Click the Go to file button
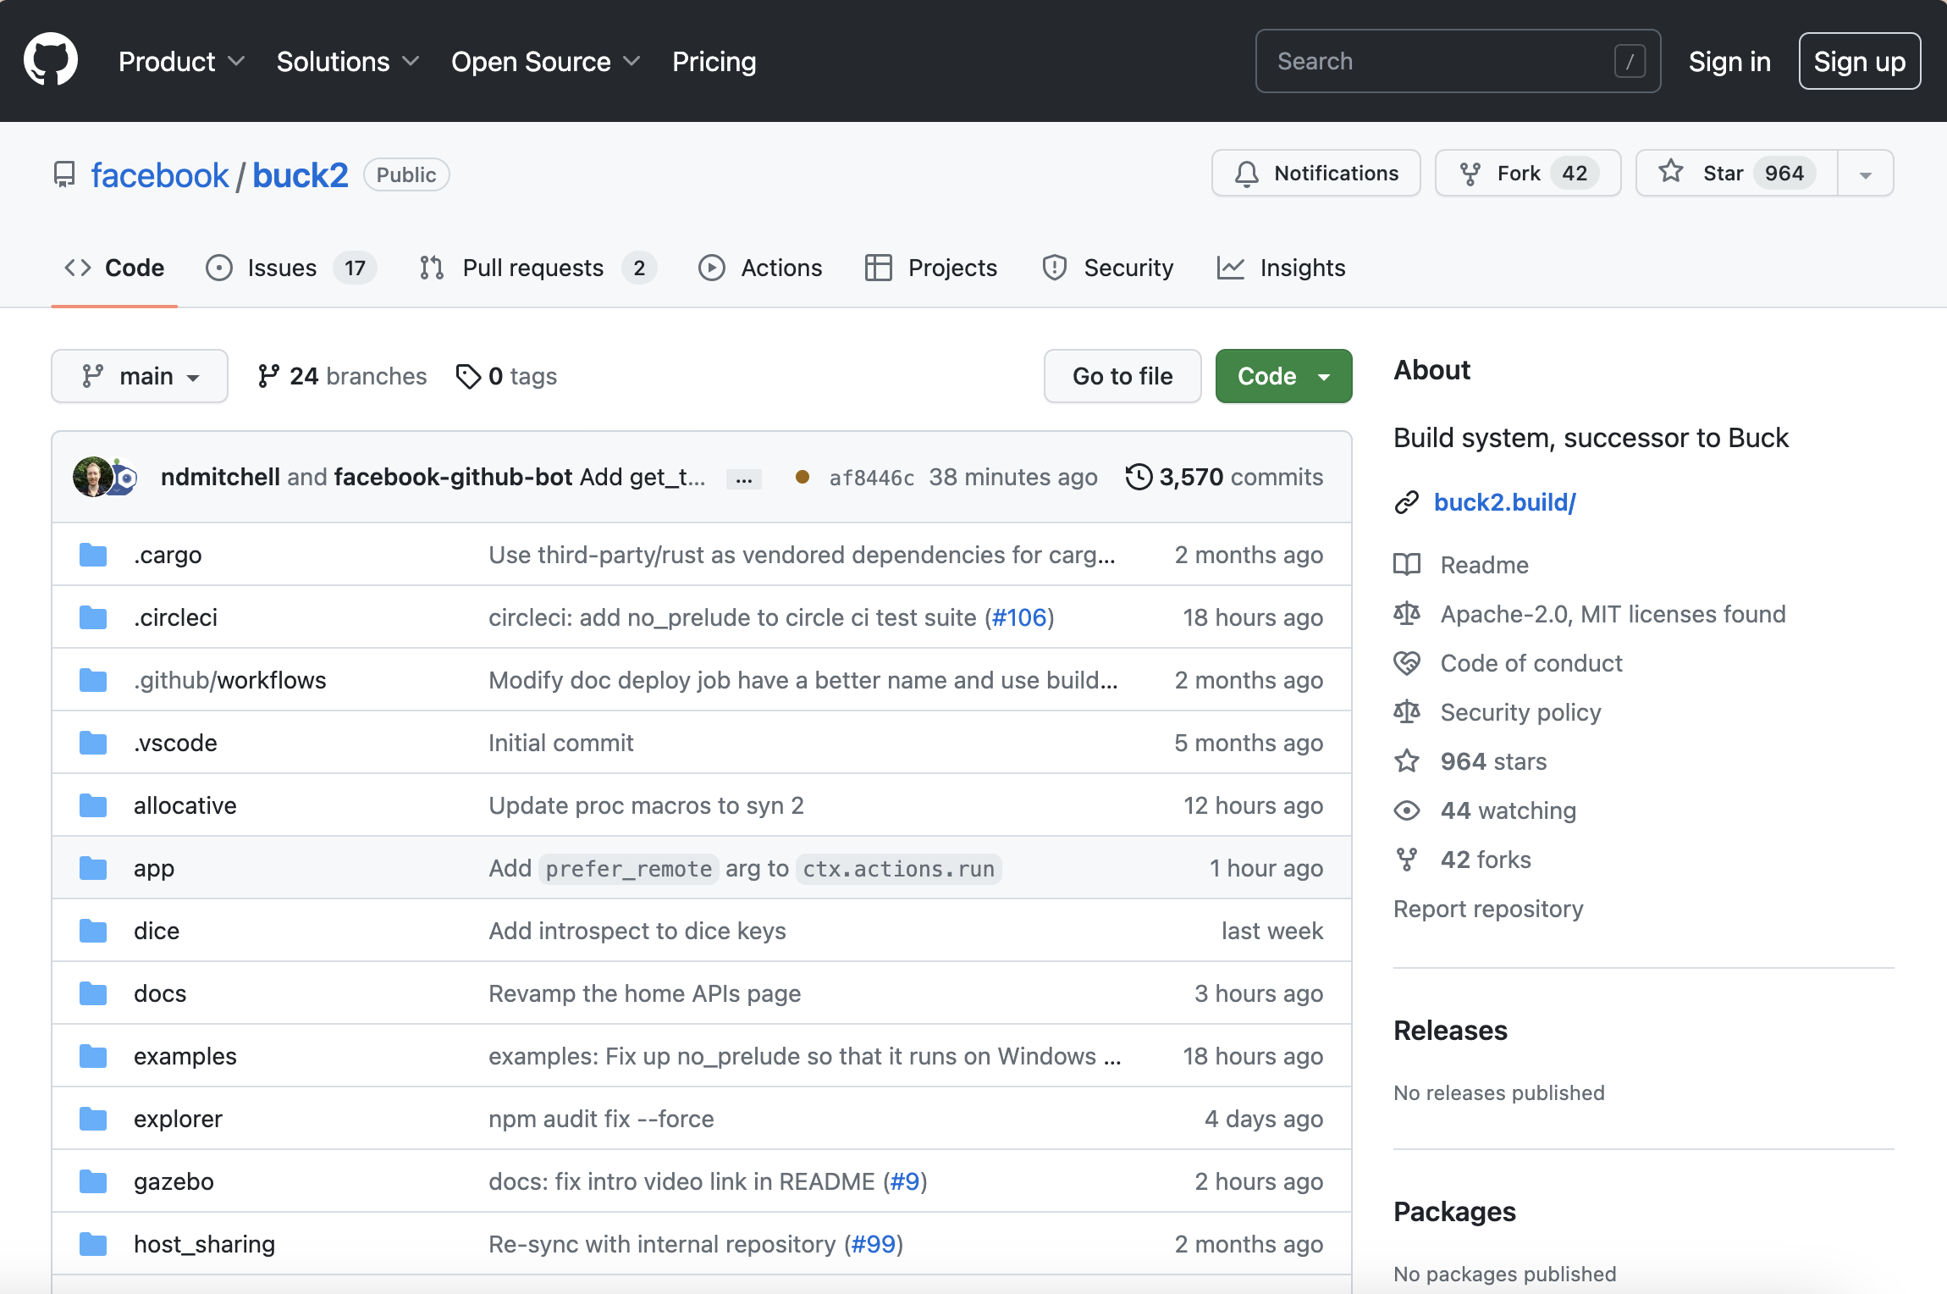 tap(1122, 376)
